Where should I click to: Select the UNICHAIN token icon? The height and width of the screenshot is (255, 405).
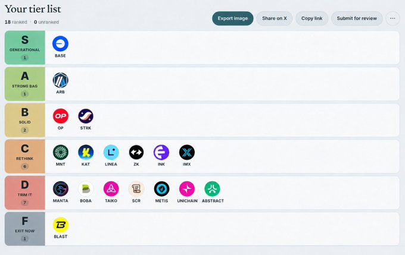187,189
